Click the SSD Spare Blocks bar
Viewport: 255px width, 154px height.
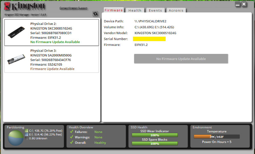[x=155, y=143]
